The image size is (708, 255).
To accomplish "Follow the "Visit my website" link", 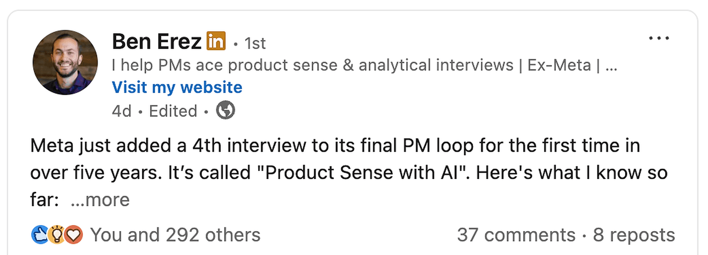I will (x=177, y=87).
